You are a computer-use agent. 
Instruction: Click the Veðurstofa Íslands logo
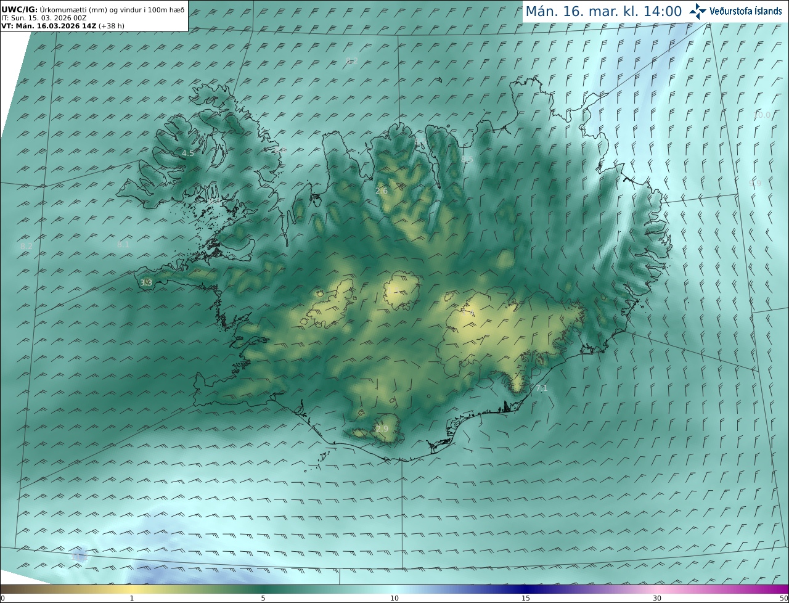735,11
